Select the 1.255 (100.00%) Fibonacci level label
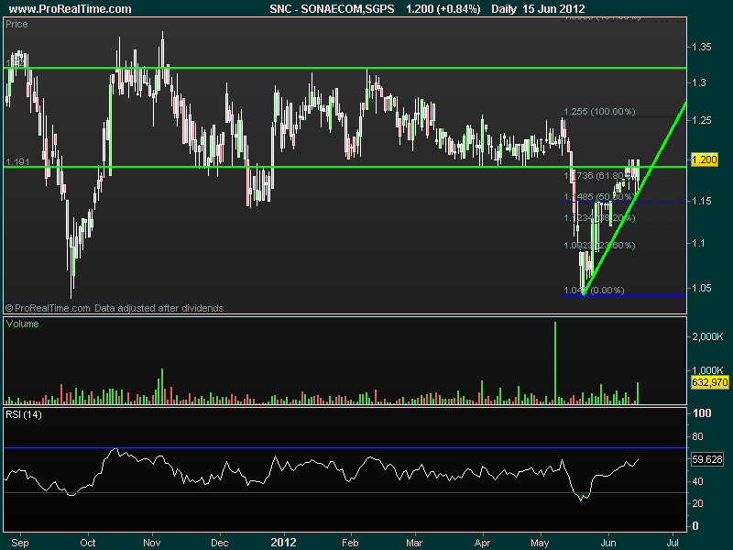 point(598,112)
